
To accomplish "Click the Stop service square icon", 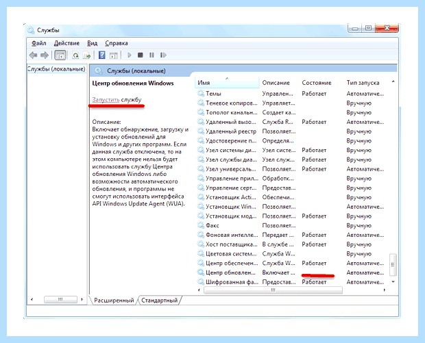I will (x=140, y=55).
